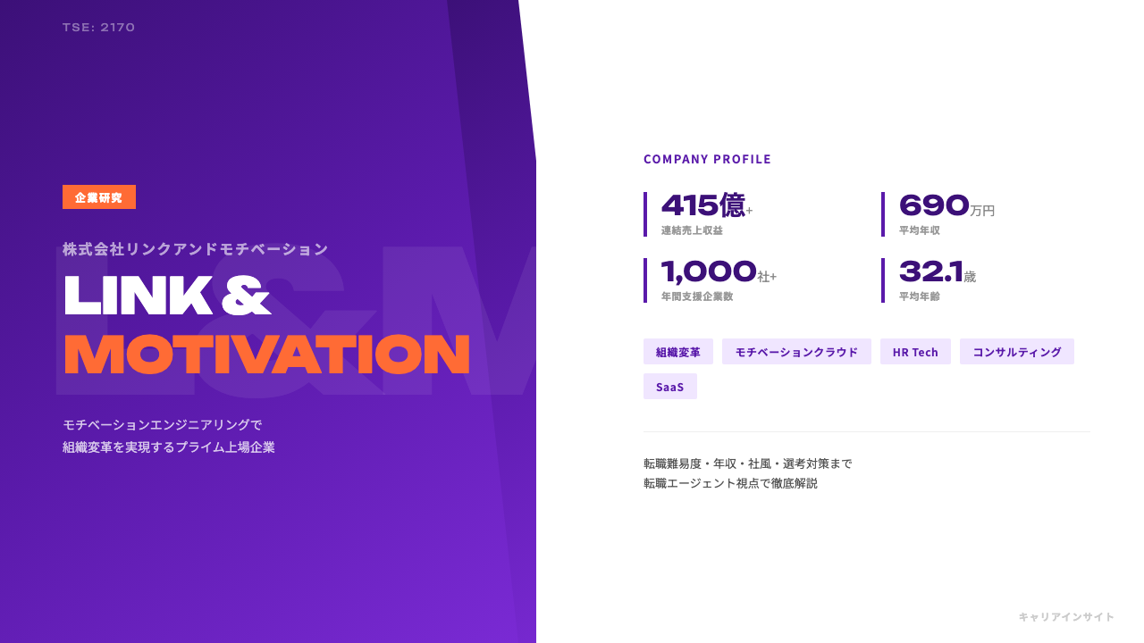Click the 転職難易度・年収・社風・選考対策まで line

tap(748, 463)
